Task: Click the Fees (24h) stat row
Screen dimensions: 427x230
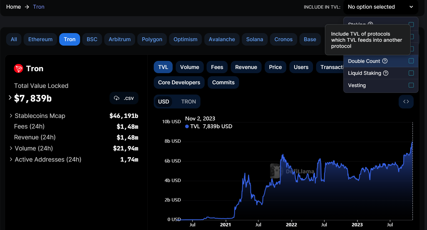Action: pyautogui.click(x=76, y=127)
